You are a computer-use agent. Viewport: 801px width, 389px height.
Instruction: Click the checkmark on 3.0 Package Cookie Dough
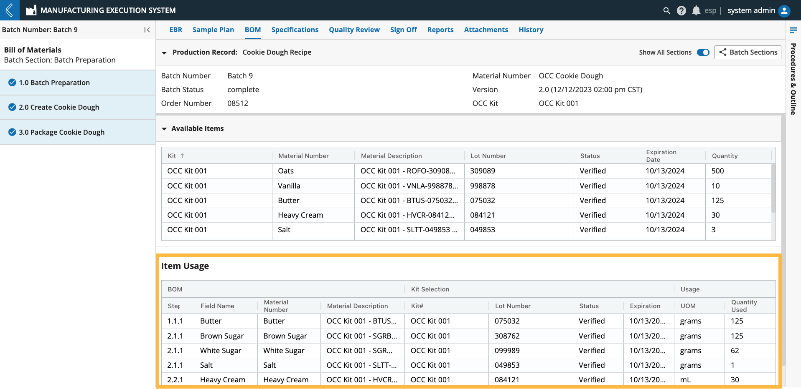[12, 132]
